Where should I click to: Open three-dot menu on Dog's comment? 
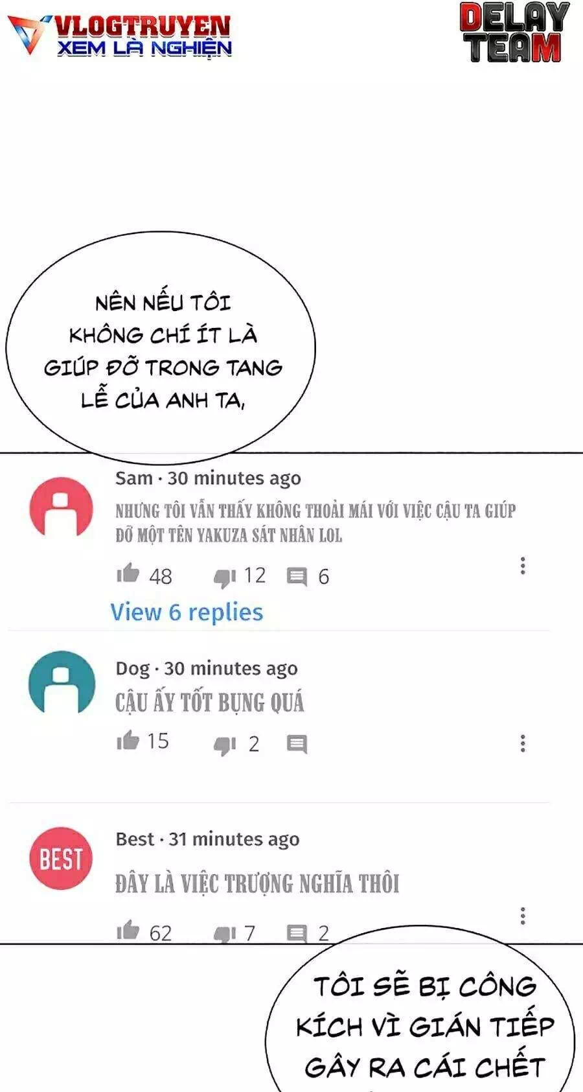pos(523,743)
